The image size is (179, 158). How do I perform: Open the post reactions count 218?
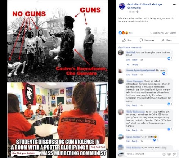126,33
